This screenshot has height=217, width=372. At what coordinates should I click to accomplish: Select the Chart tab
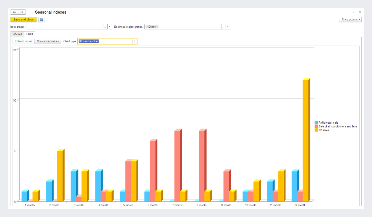pyautogui.click(x=30, y=34)
